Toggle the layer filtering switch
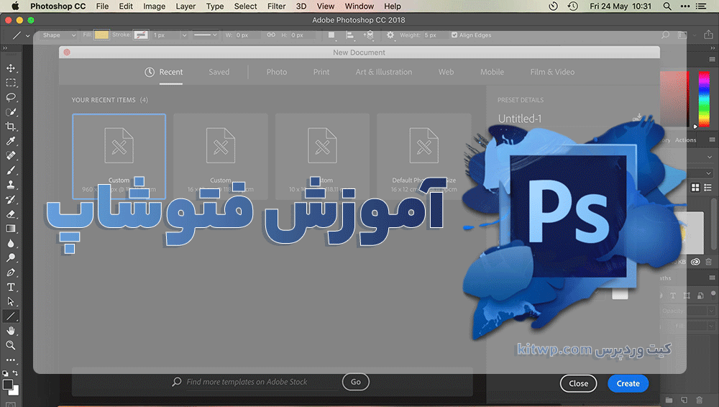Screen dimensions: 719x407 [713, 294]
